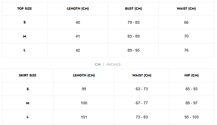Image resolution: width=217 pixels, height=125 pixels.
Task: Click the TOP SIZE column header
Action: (x=25, y=9)
